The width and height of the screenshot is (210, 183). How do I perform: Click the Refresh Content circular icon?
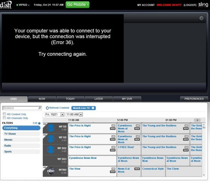[47, 108]
